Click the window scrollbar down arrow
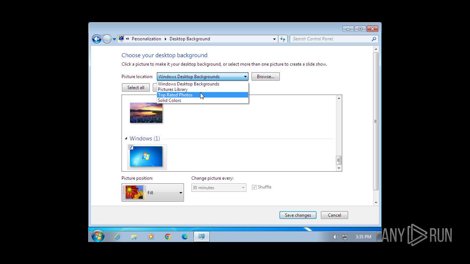Screen dimensions: 470x264 (x=376, y=202)
